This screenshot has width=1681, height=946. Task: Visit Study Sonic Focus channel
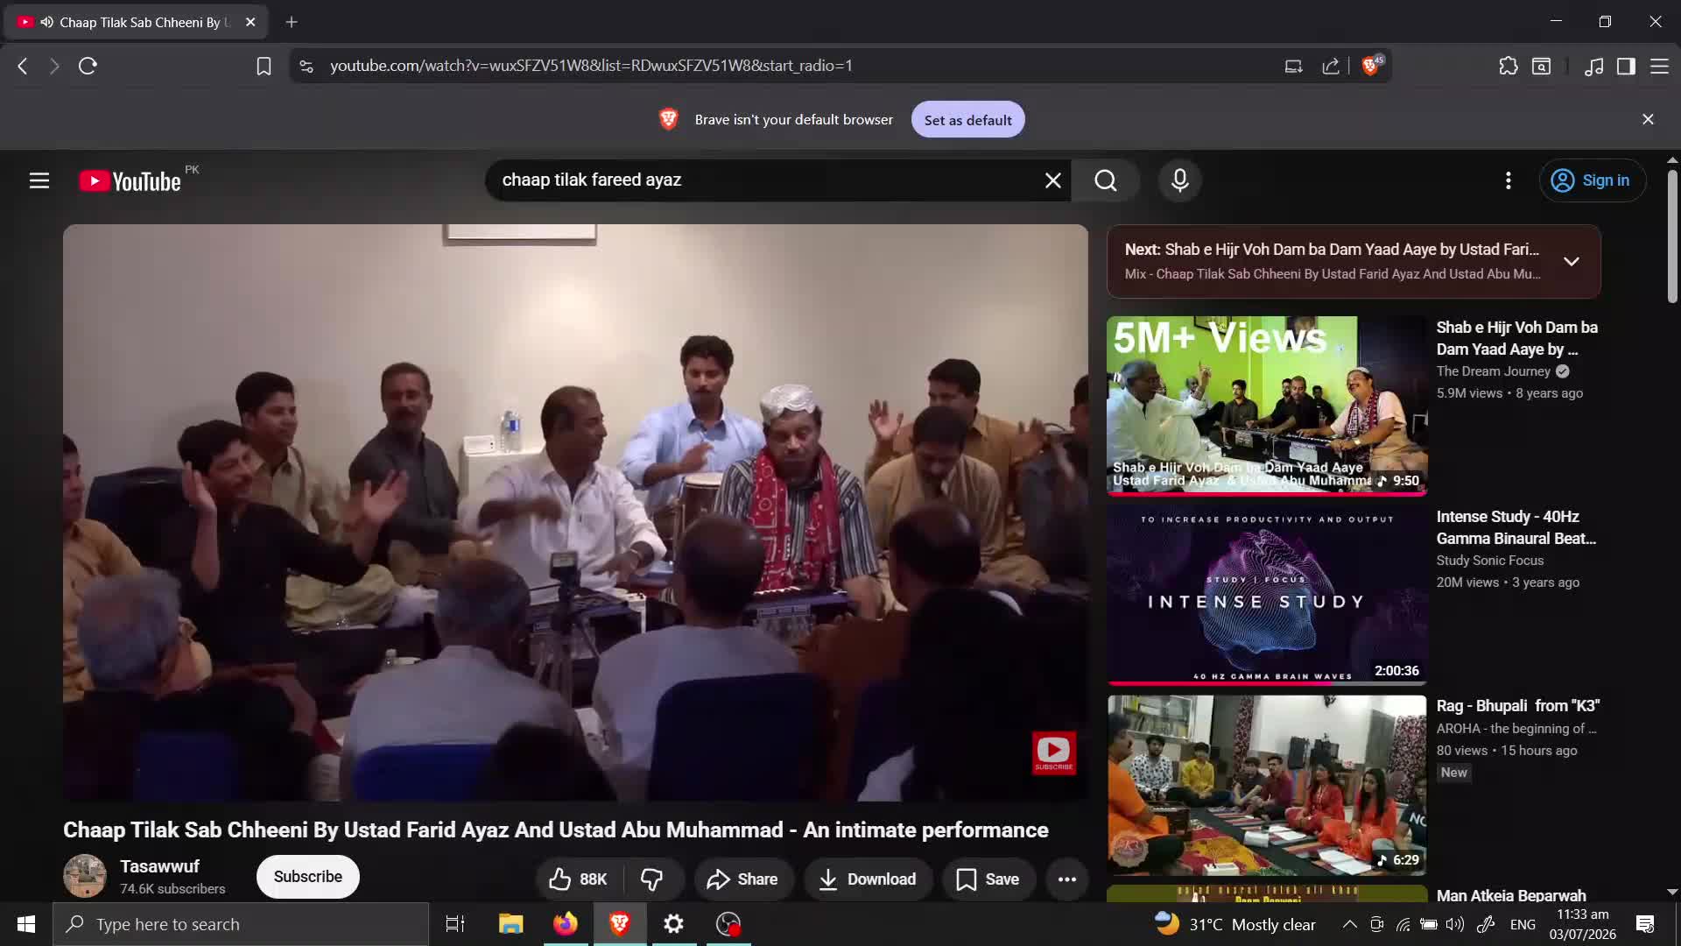(1490, 561)
